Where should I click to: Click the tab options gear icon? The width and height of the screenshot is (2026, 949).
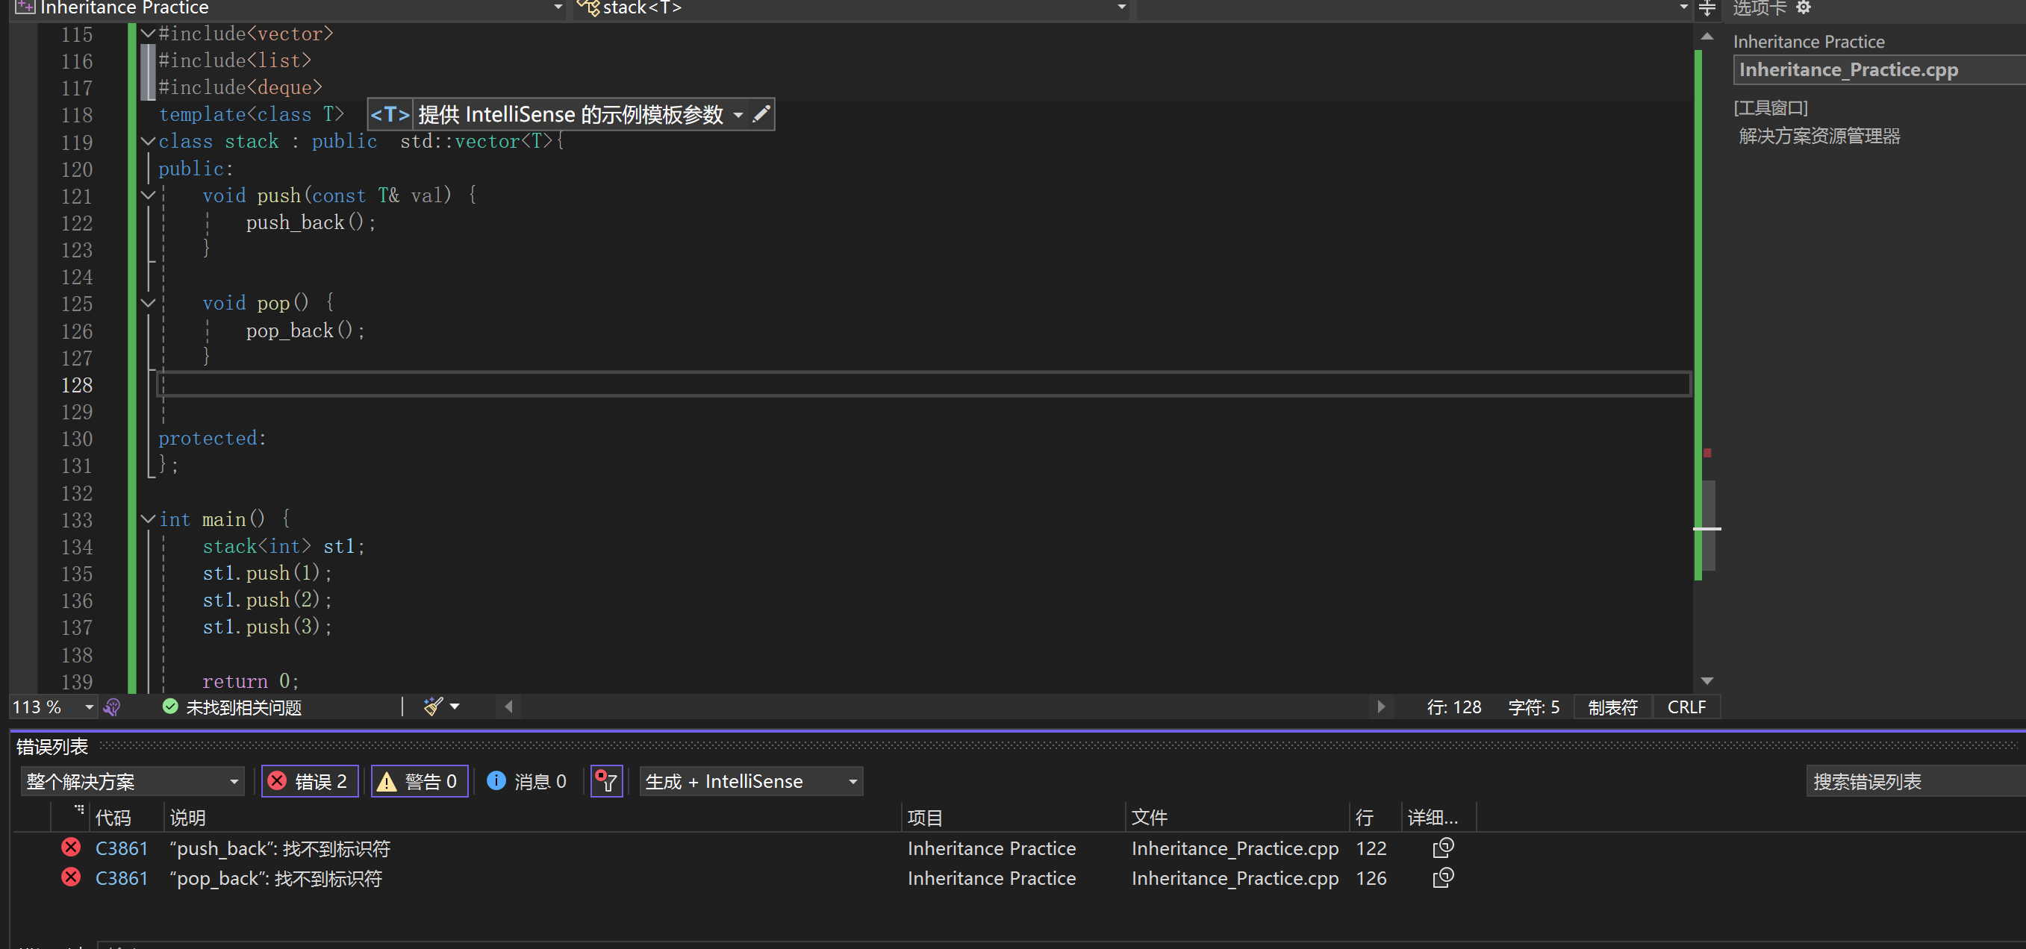point(1804,8)
